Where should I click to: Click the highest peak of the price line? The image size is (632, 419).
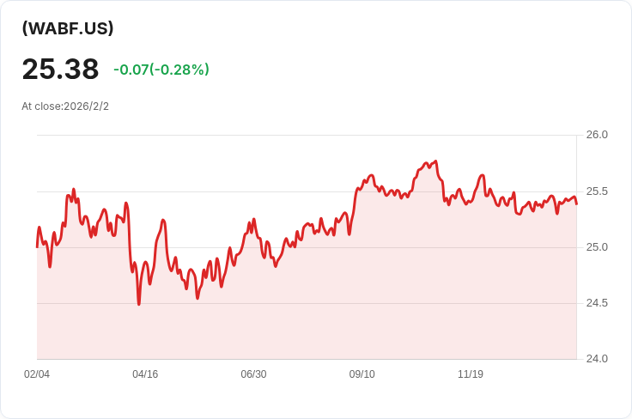pos(436,161)
